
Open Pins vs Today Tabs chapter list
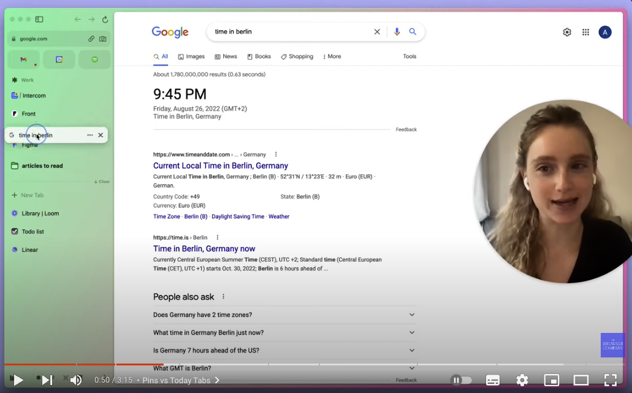(x=181, y=380)
